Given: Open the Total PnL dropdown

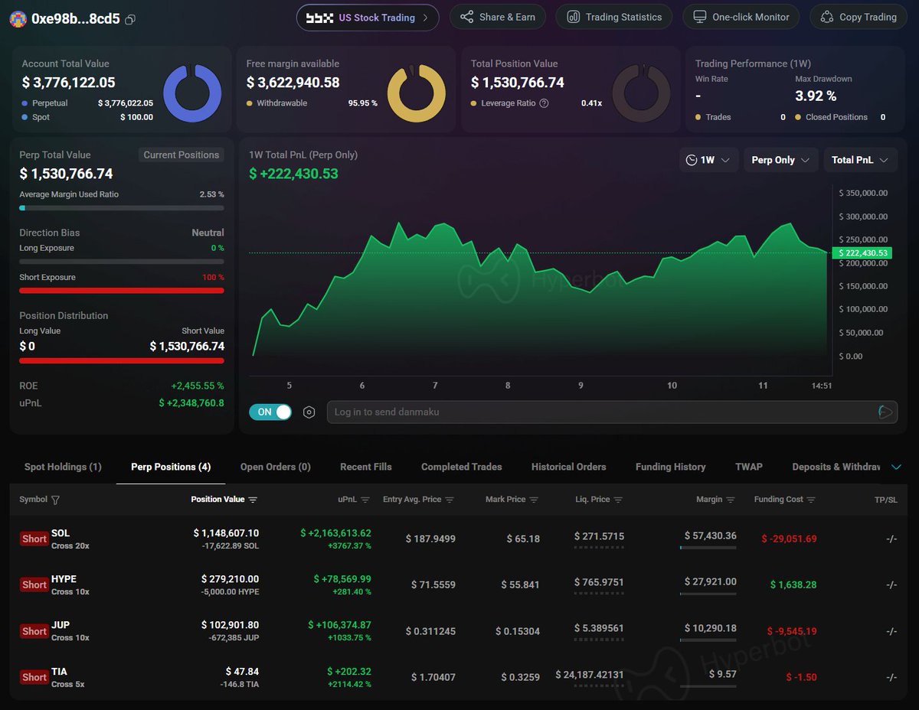Looking at the screenshot, I should (x=860, y=160).
